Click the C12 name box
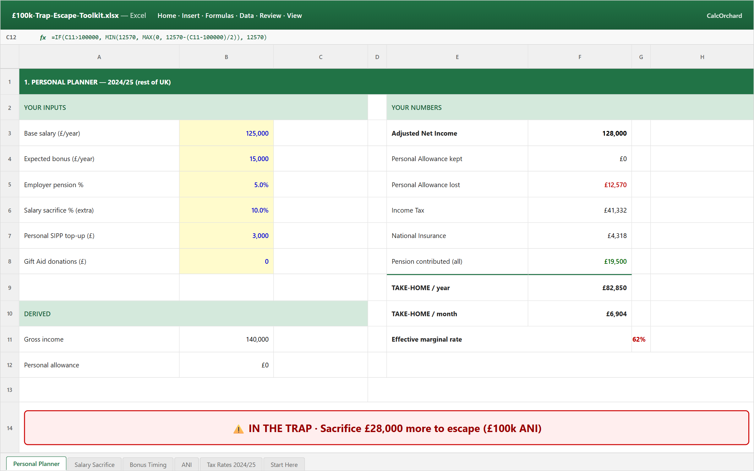Image resolution: width=754 pixels, height=471 pixels. [11, 37]
